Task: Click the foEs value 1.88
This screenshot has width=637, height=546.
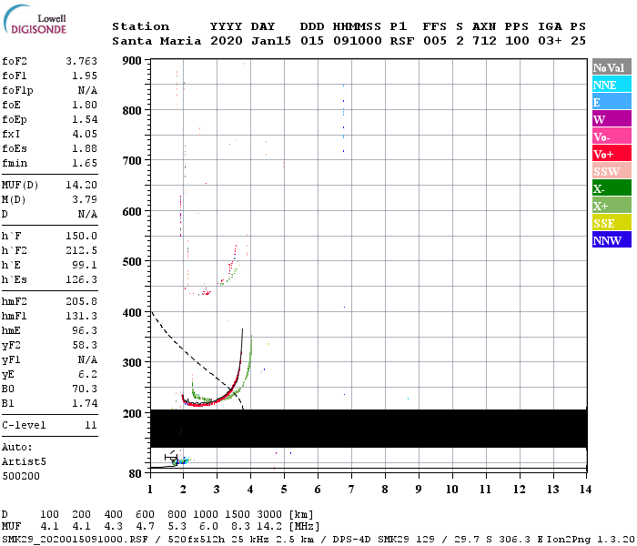Action: point(85,148)
